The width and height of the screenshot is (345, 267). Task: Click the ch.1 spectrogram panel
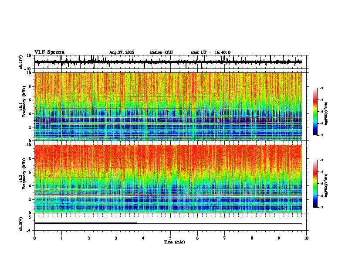(168, 106)
